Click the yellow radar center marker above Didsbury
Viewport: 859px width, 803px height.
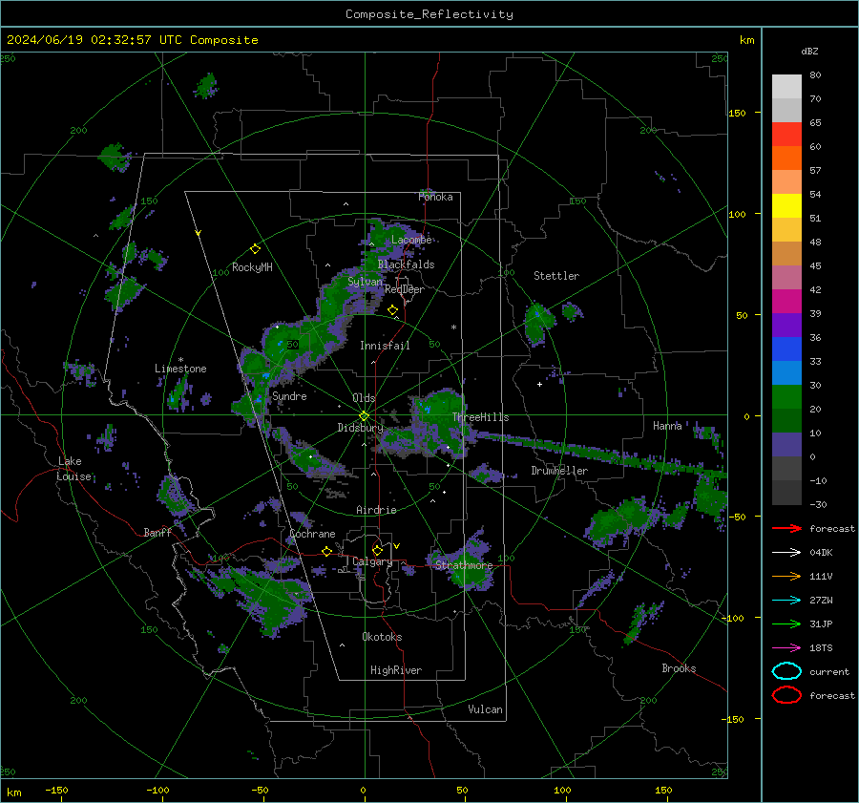[365, 416]
